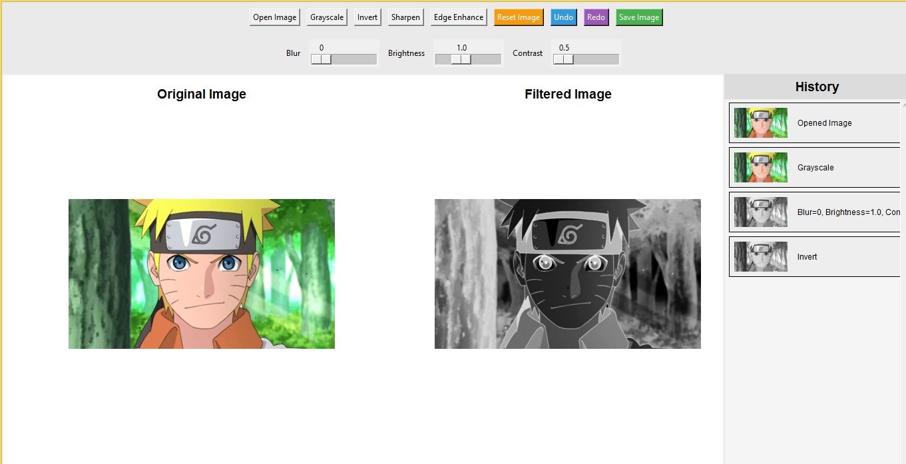Image resolution: width=906 pixels, height=464 pixels.
Task: Apply the Grayscale filter button
Action: 327,17
